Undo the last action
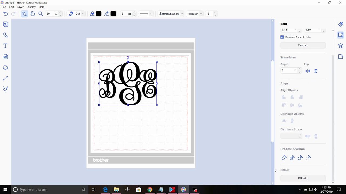Screen dimensions: 346x194 (x=5, y=14)
